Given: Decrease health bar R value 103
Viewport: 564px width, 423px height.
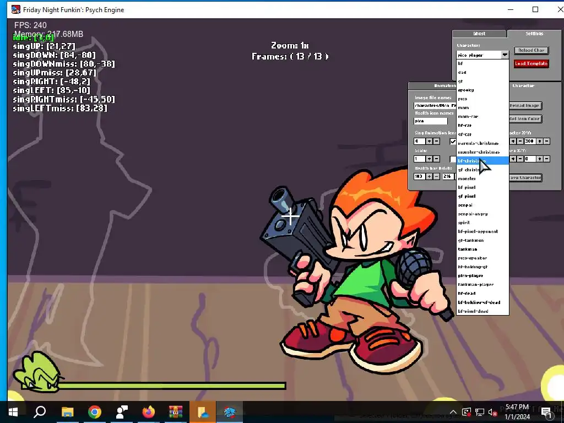Looking at the screenshot, I should [x=436, y=177].
